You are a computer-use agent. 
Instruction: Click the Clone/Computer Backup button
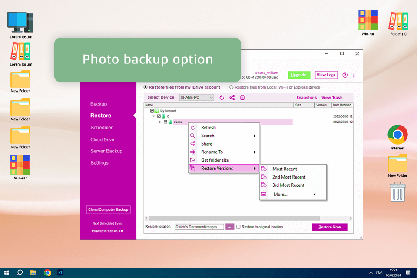point(108,210)
